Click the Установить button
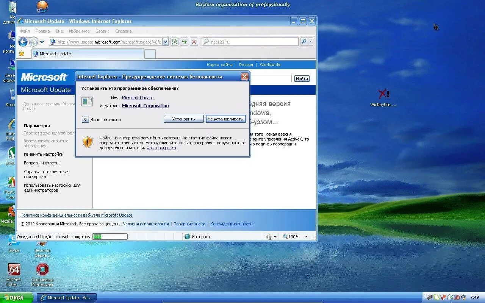Screen dimensions: 485x303 point(183,119)
